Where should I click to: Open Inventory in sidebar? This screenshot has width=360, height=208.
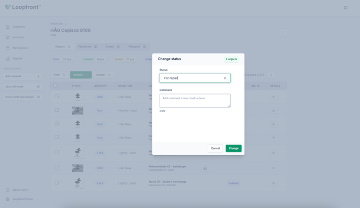pos(18,37)
